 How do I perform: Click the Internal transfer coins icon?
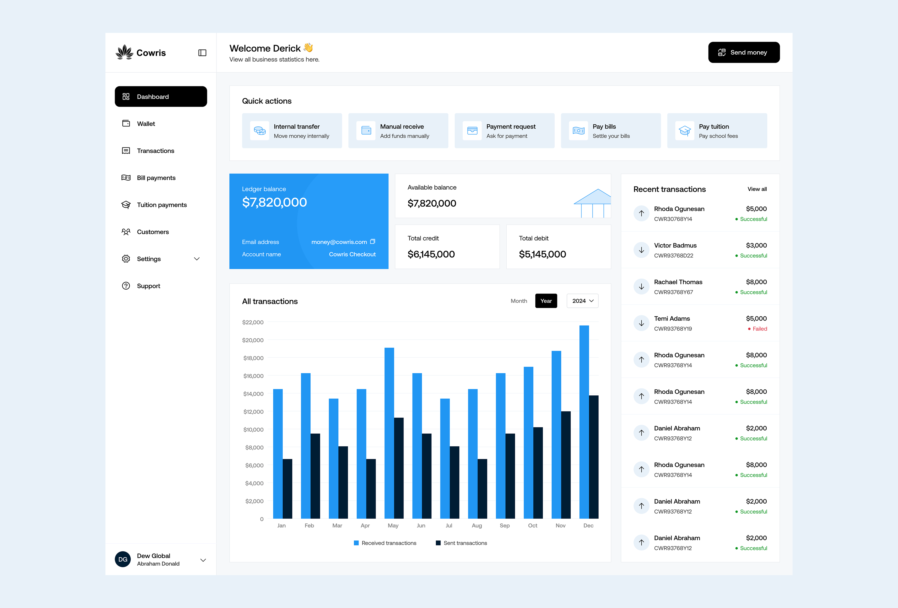[260, 131]
